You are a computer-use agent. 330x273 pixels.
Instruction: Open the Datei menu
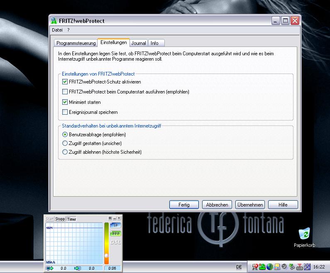[x=57, y=30]
